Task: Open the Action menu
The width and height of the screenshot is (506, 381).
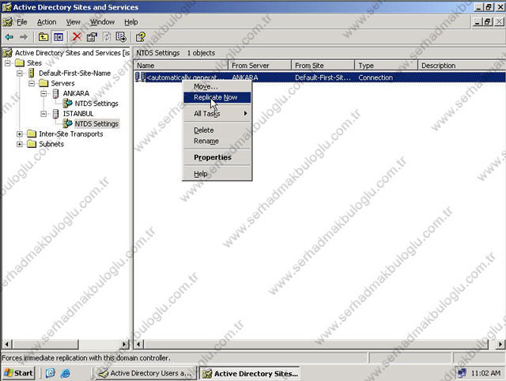Action: tap(47, 22)
